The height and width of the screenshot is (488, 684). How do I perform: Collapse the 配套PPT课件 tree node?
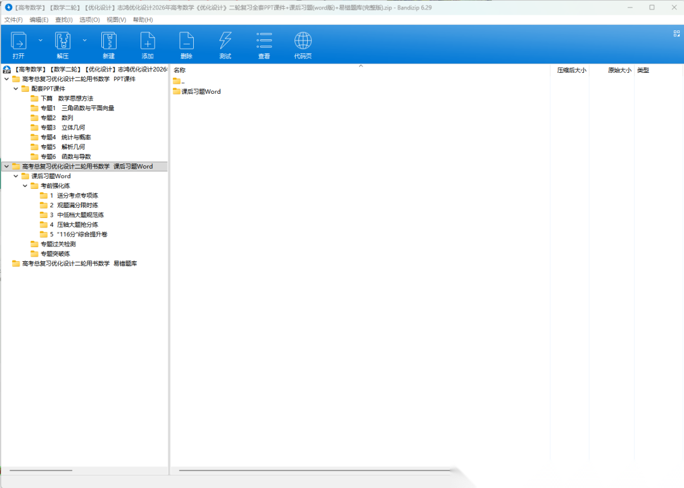click(x=16, y=89)
